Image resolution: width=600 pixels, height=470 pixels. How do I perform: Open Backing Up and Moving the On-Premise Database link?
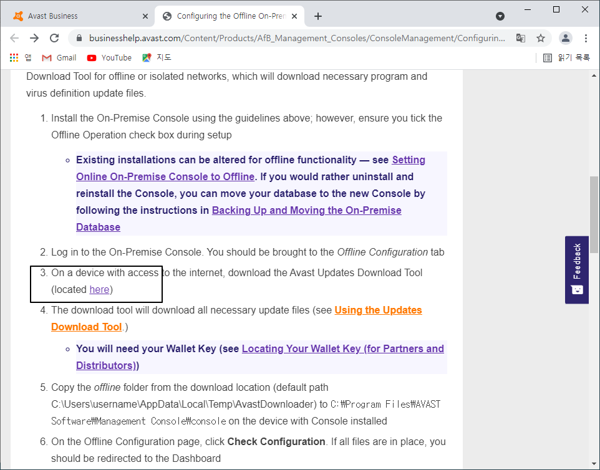pyautogui.click(x=239, y=218)
